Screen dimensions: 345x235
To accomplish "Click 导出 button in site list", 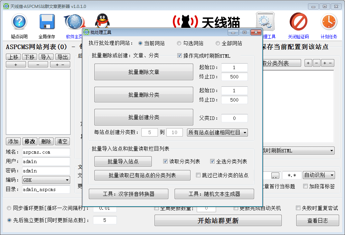I will coord(63,57).
